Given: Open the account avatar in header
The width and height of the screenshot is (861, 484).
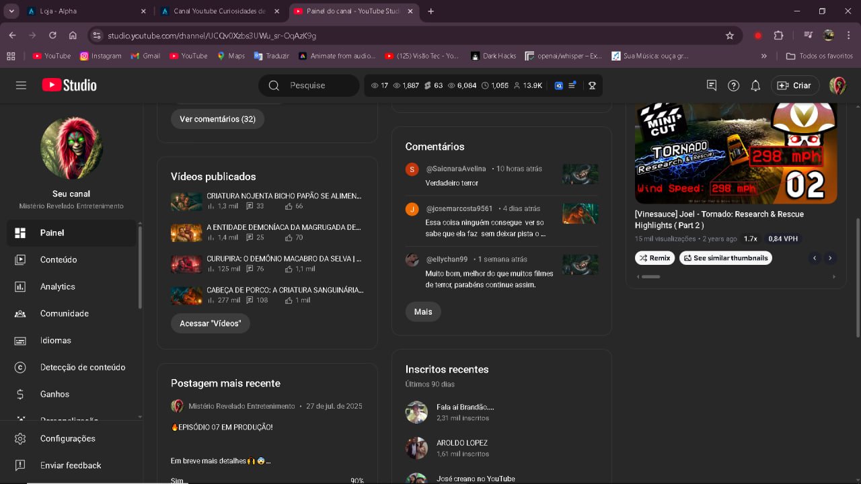Looking at the screenshot, I should [x=837, y=85].
